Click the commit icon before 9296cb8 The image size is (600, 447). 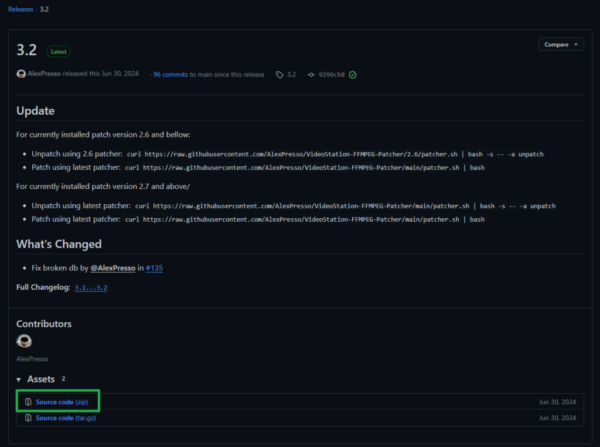311,75
